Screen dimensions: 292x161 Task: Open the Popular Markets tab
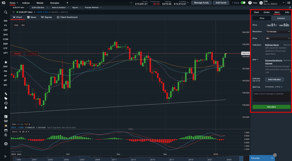click(92, 7)
